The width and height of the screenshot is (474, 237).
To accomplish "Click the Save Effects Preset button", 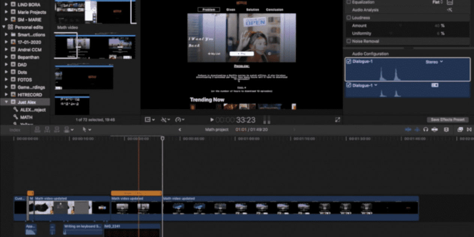I will pos(448,120).
